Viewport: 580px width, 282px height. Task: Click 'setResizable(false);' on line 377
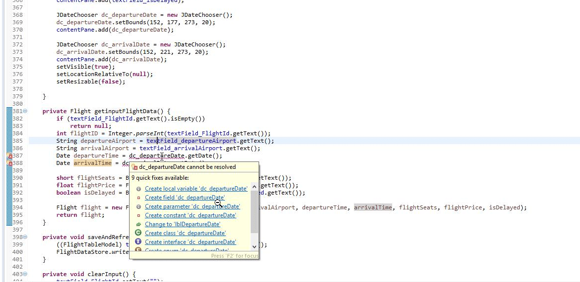pos(91,81)
